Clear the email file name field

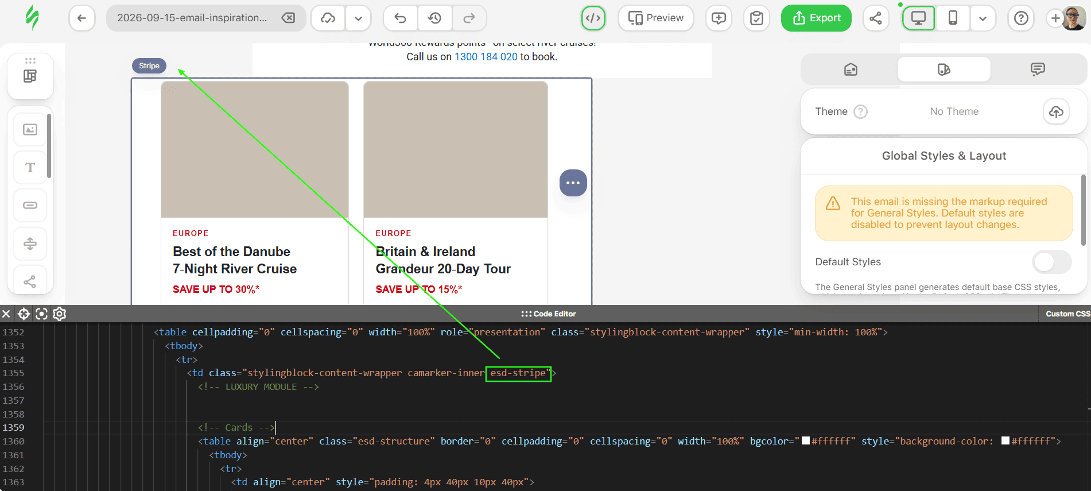(x=288, y=18)
